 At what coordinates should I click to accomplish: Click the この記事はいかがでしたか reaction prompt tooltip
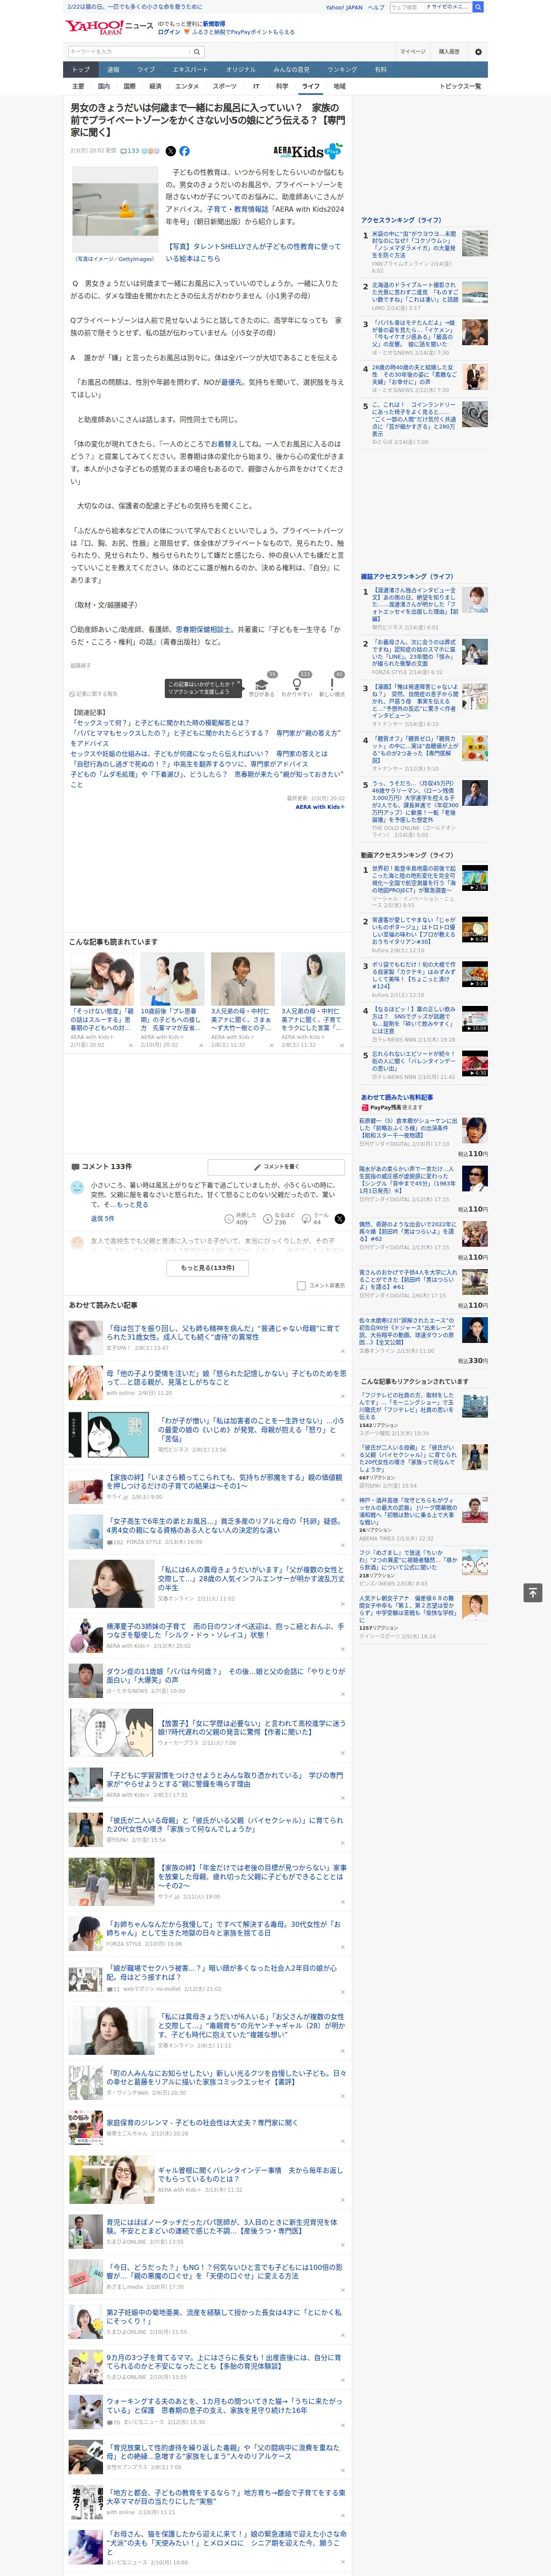[203, 688]
